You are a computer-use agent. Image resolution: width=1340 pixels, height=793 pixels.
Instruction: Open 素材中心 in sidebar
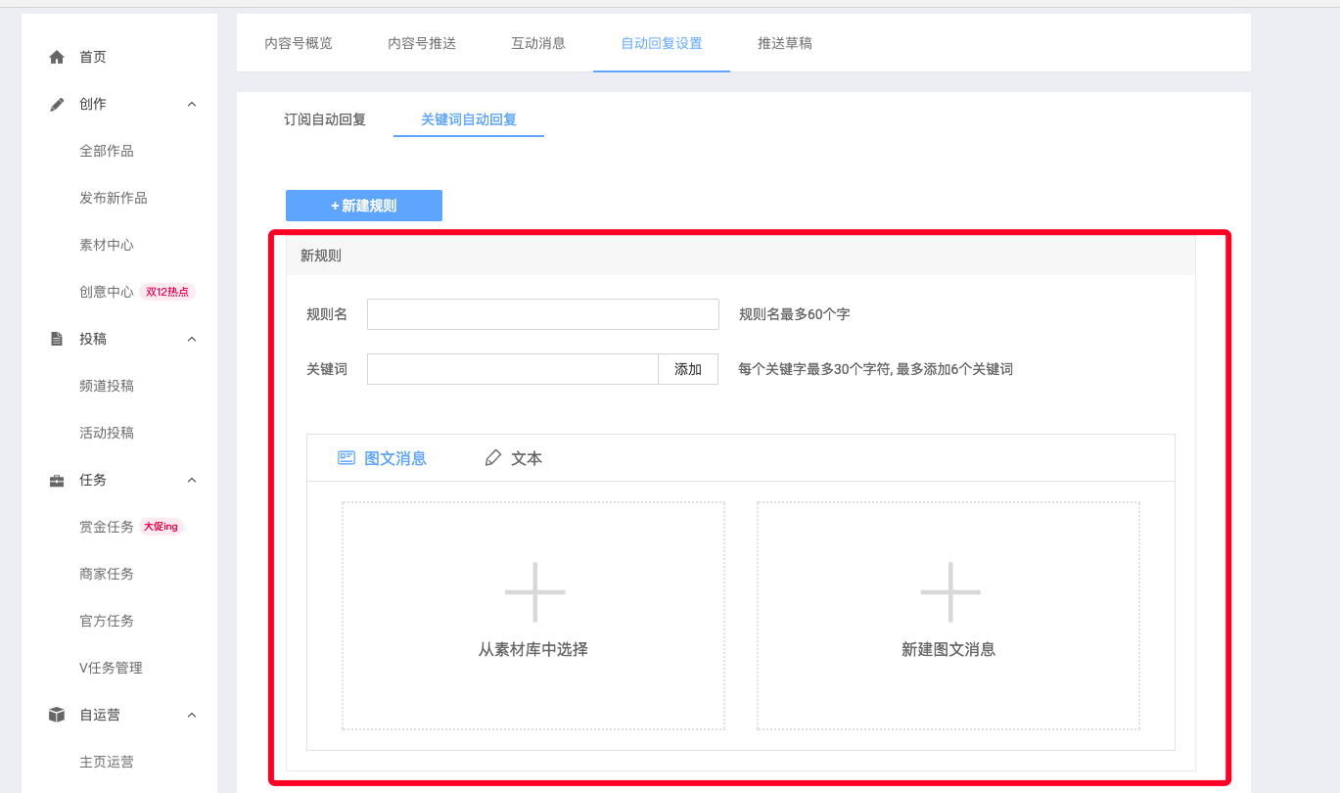[x=107, y=245]
